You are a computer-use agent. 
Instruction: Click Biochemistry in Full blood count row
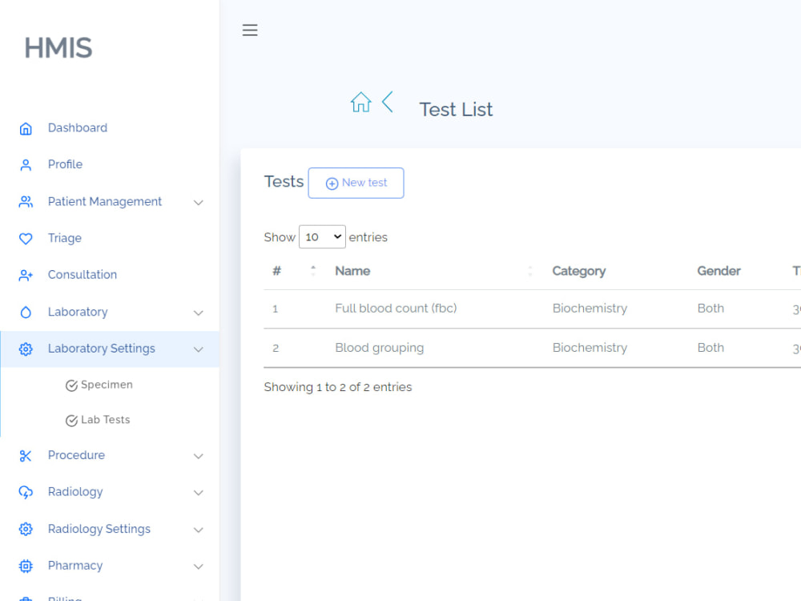point(590,309)
